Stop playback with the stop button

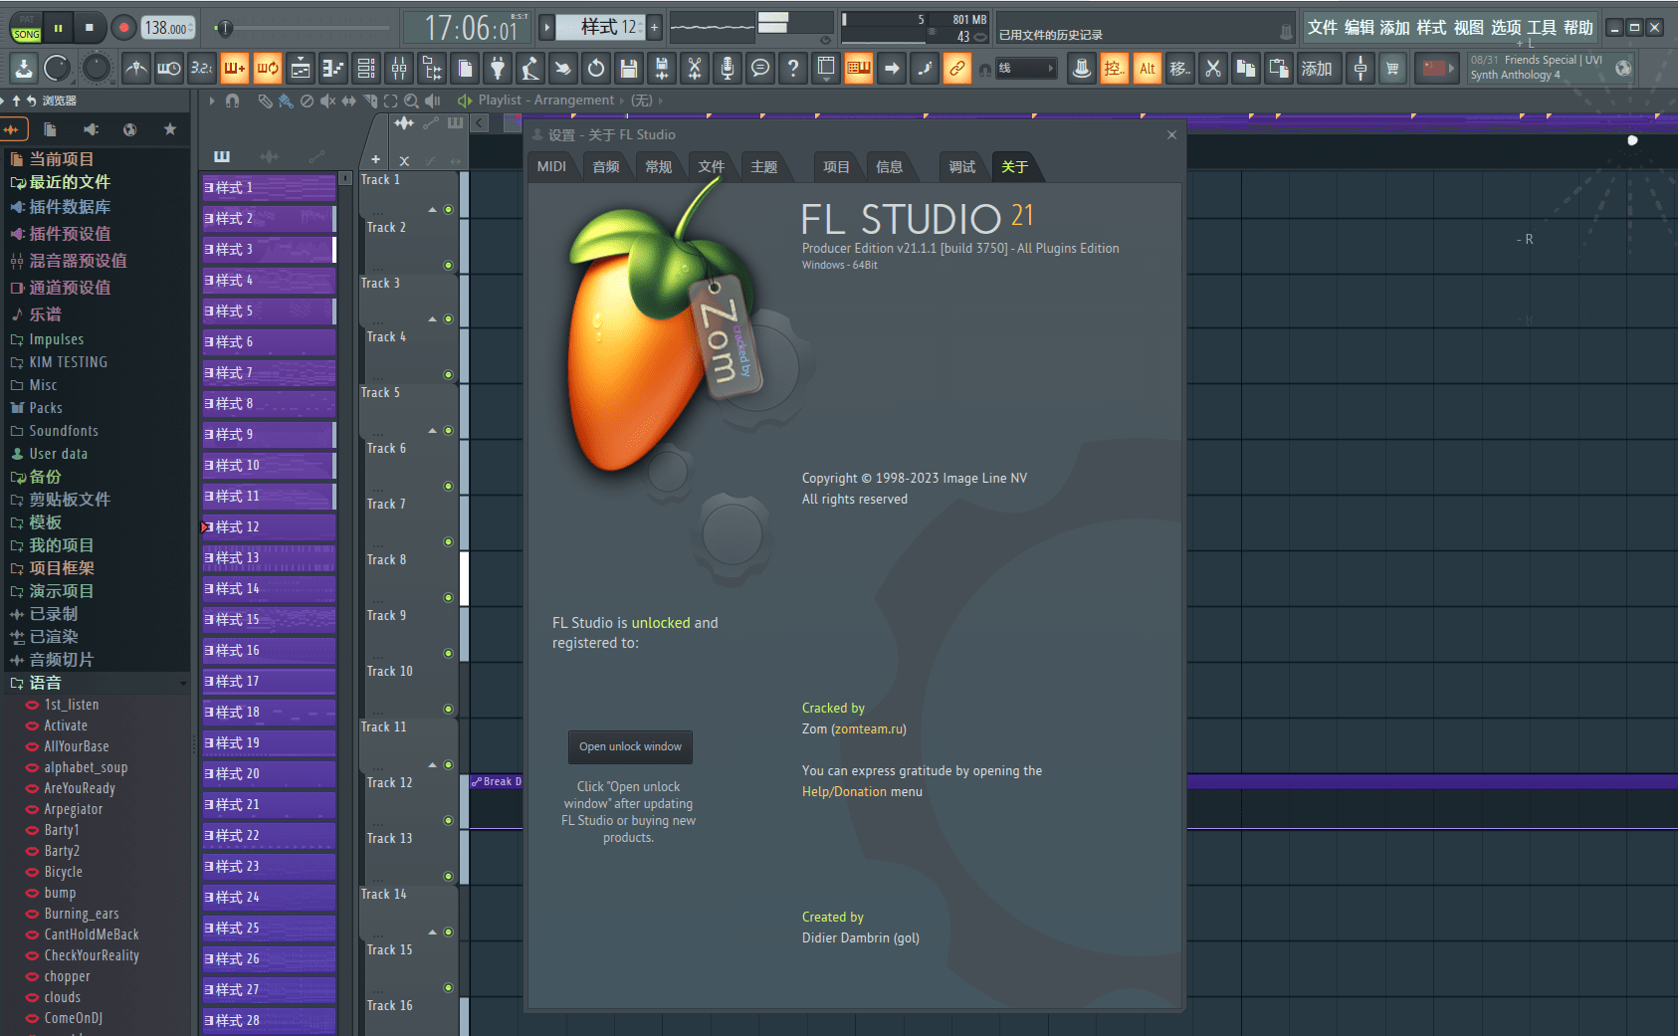click(x=90, y=28)
